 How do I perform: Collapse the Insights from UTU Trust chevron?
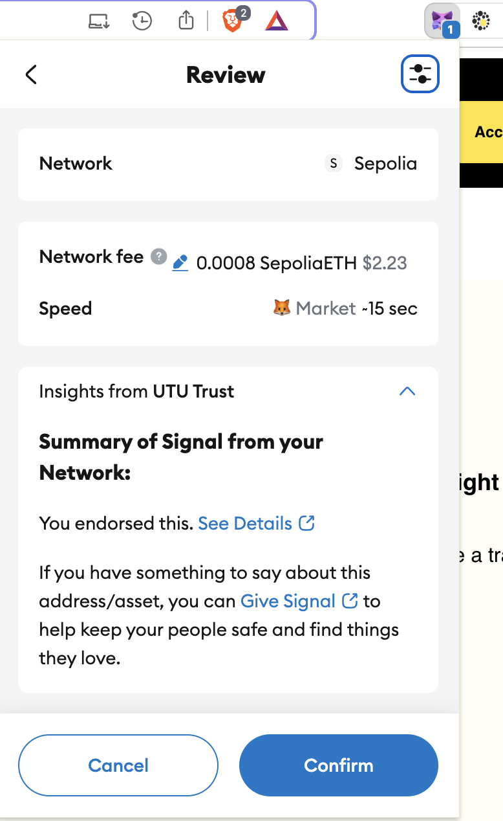[407, 391]
